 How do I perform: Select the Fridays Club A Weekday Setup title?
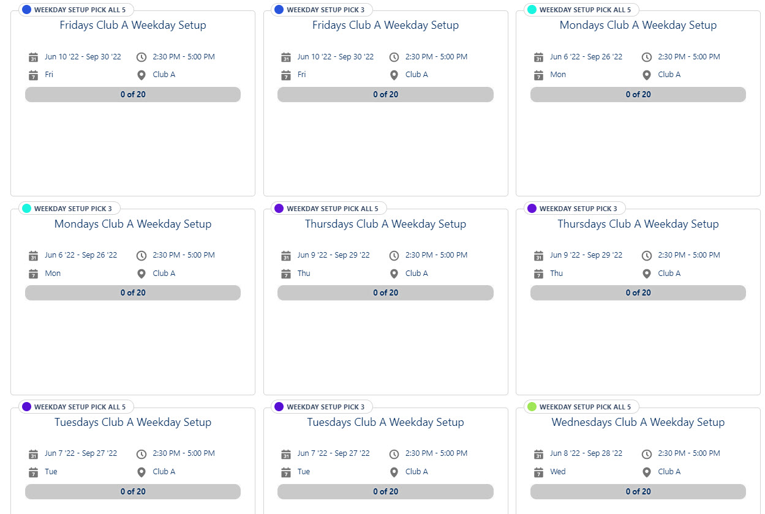pos(132,25)
